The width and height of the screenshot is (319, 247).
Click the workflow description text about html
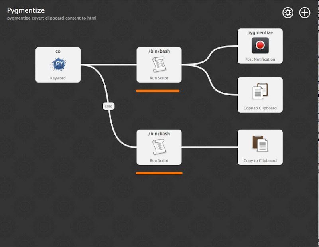(x=52, y=18)
